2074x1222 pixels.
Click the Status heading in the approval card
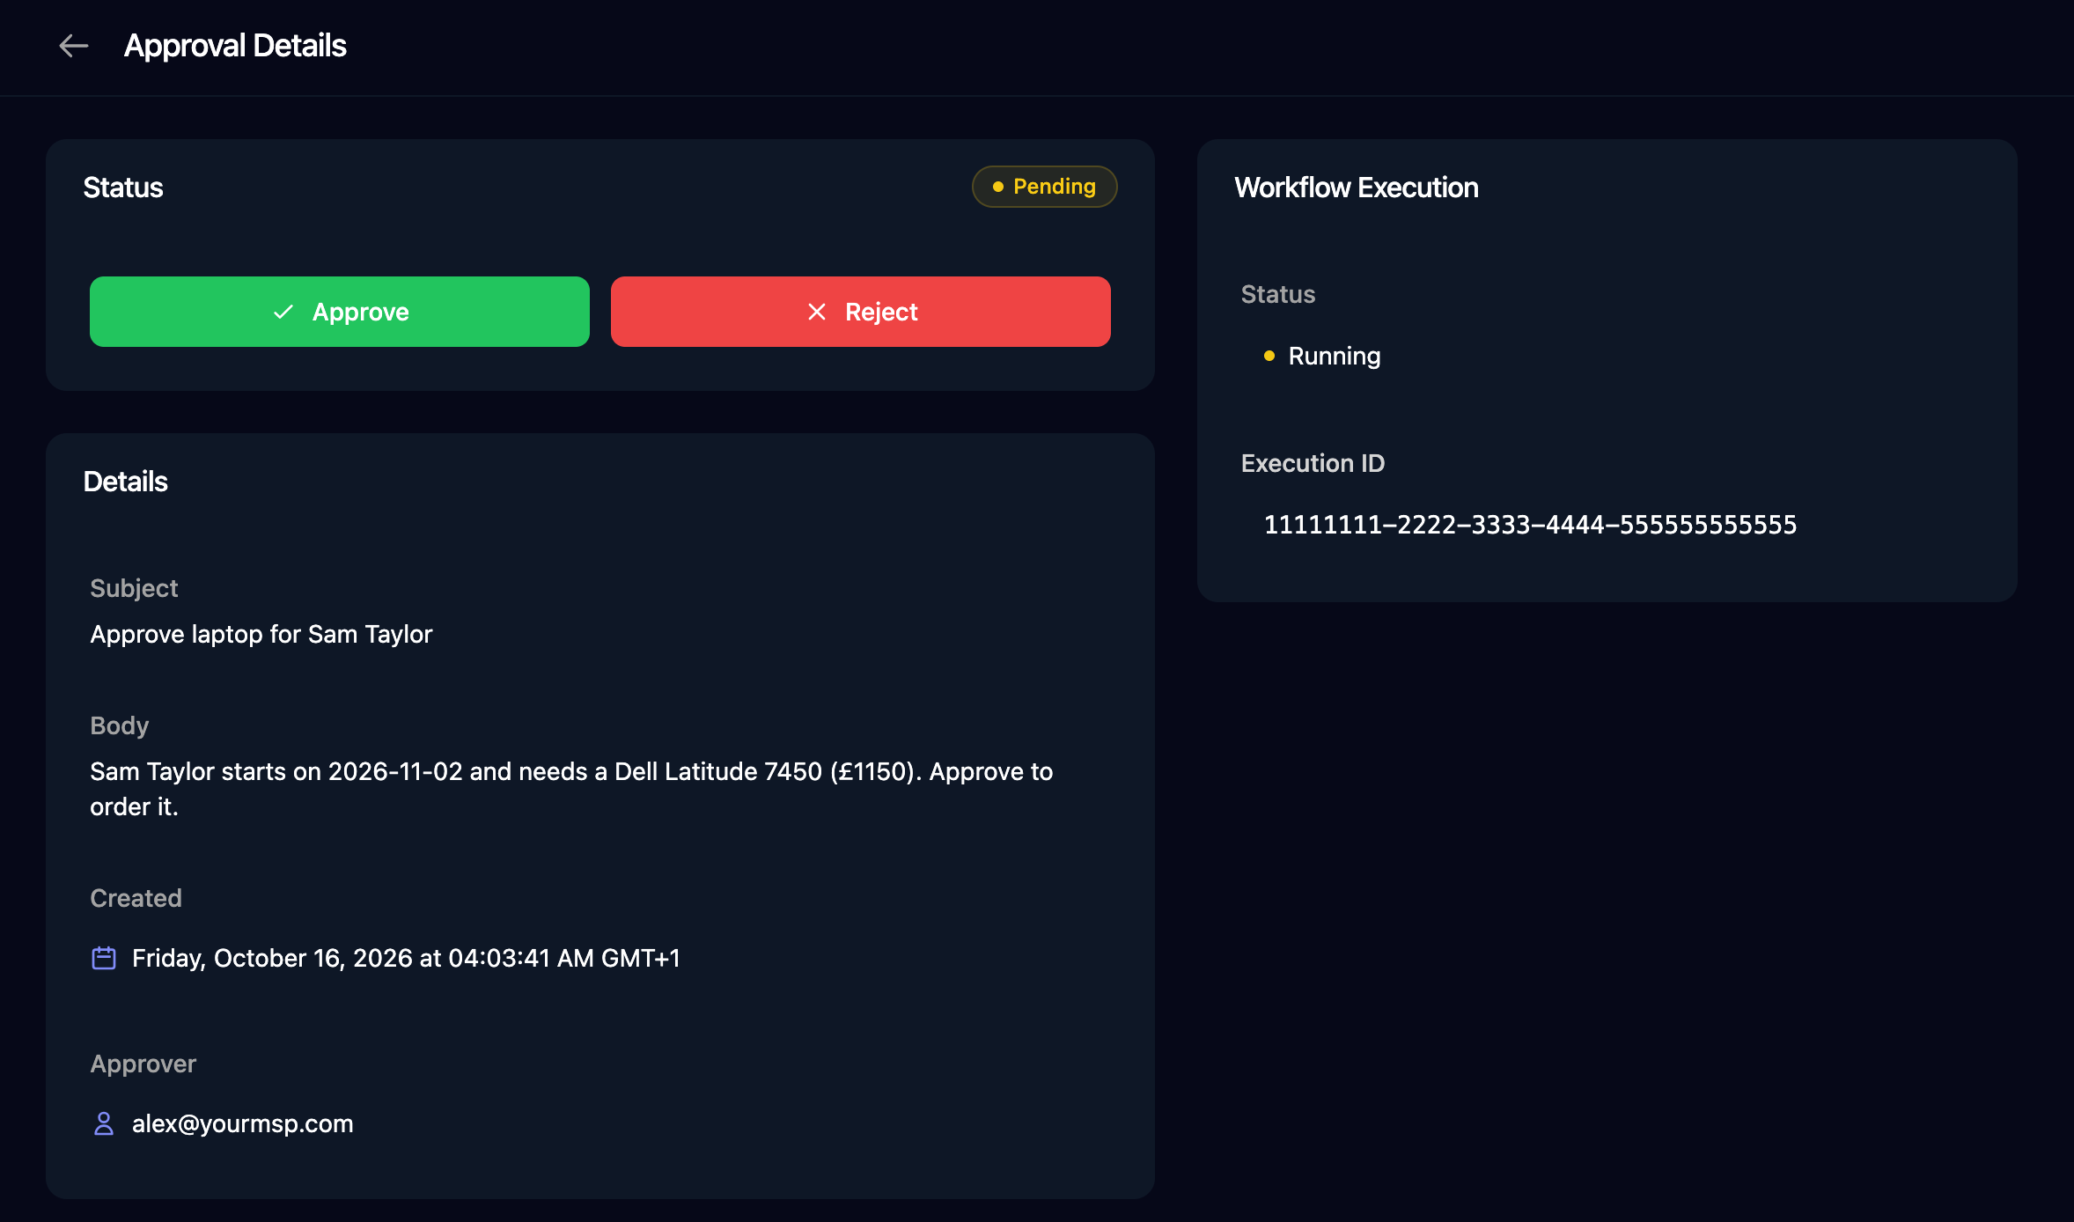(123, 188)
